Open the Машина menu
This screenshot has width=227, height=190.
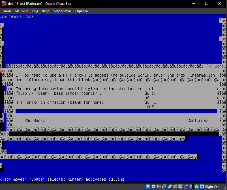point(22,11)
